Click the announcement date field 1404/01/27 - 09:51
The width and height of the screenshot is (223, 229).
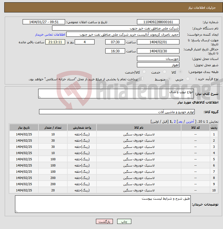[x=44, y=22]
